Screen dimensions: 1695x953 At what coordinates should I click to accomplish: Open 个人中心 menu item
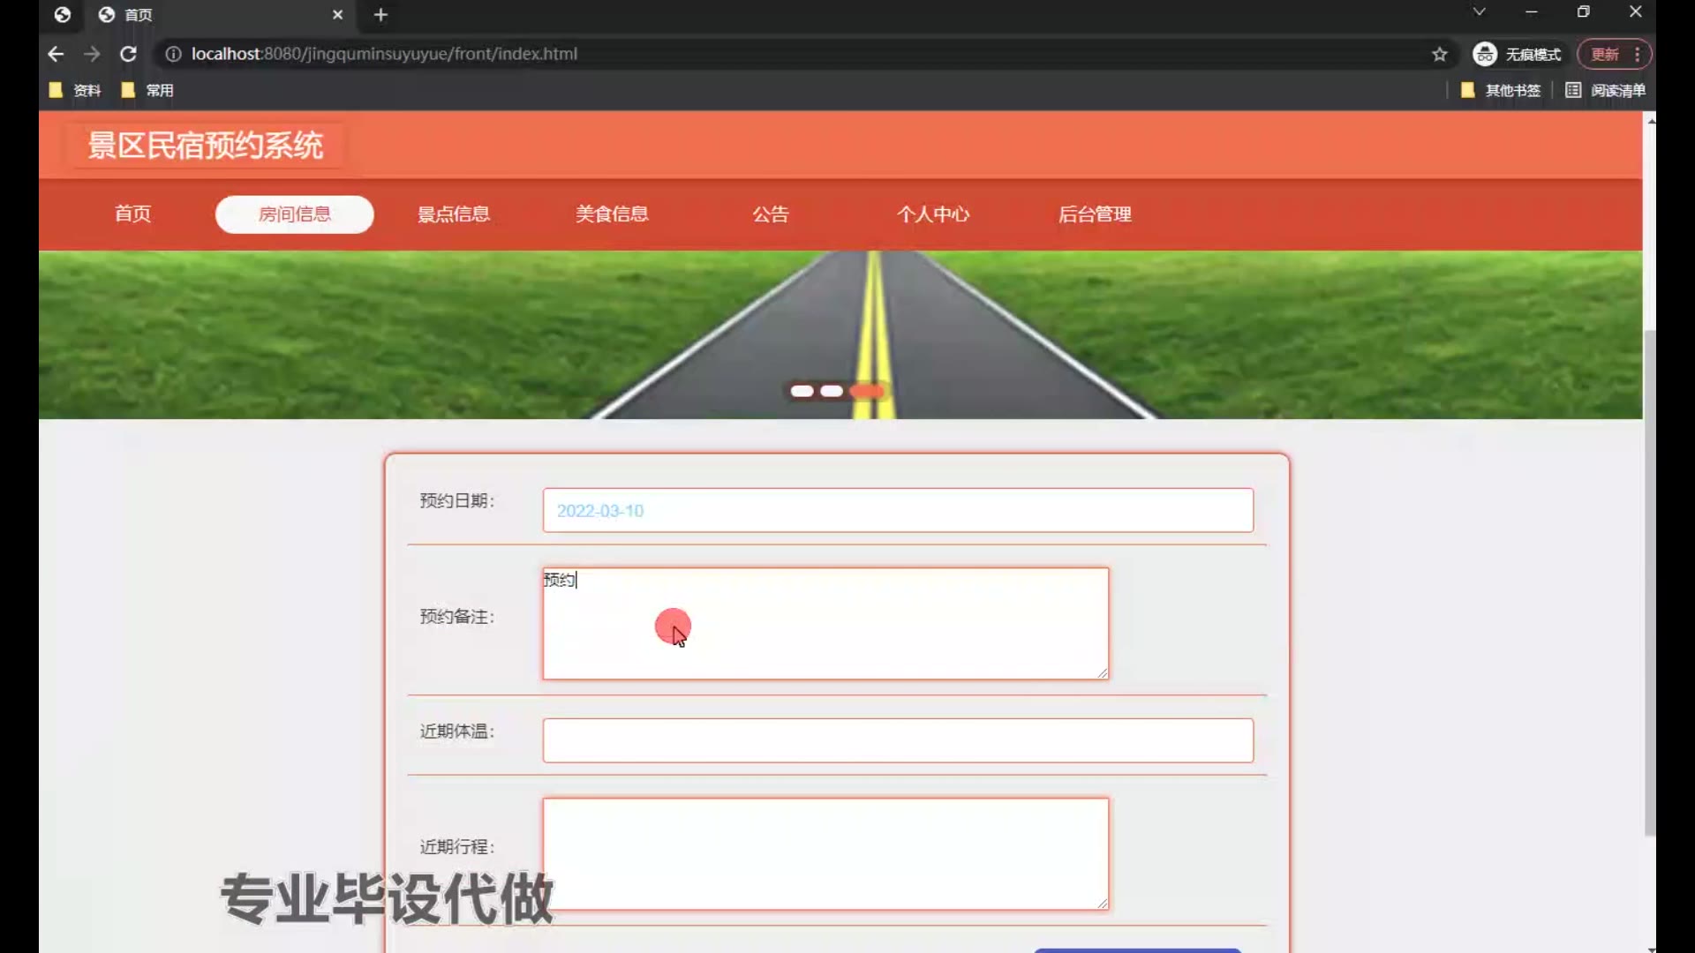(x=933, y=214)
